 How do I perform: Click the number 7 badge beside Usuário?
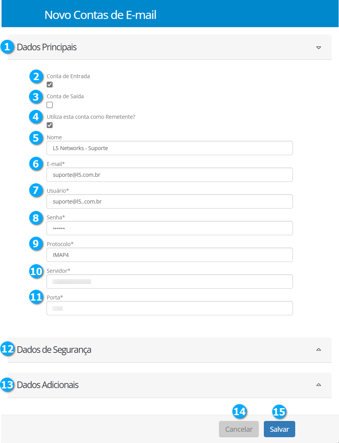(36, 191)
